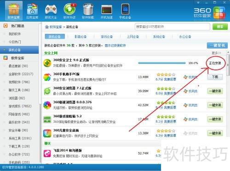
Task: Select 音乐软件 (543) category
Action: tap(19, 122)
